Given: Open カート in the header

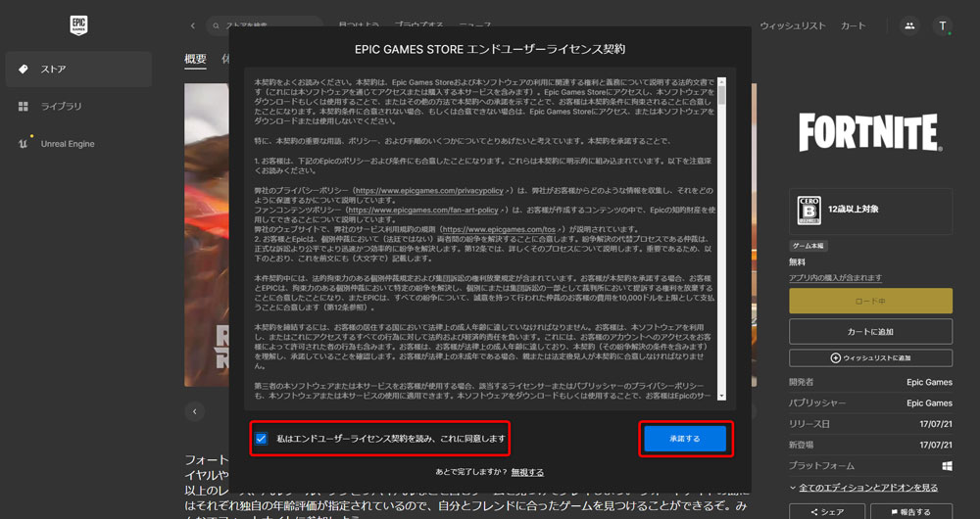Looking at the screenshot, I should click(x=854, y=26).
